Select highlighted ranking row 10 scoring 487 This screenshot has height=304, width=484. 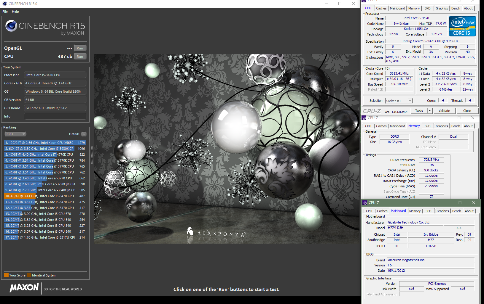(45, 196)
